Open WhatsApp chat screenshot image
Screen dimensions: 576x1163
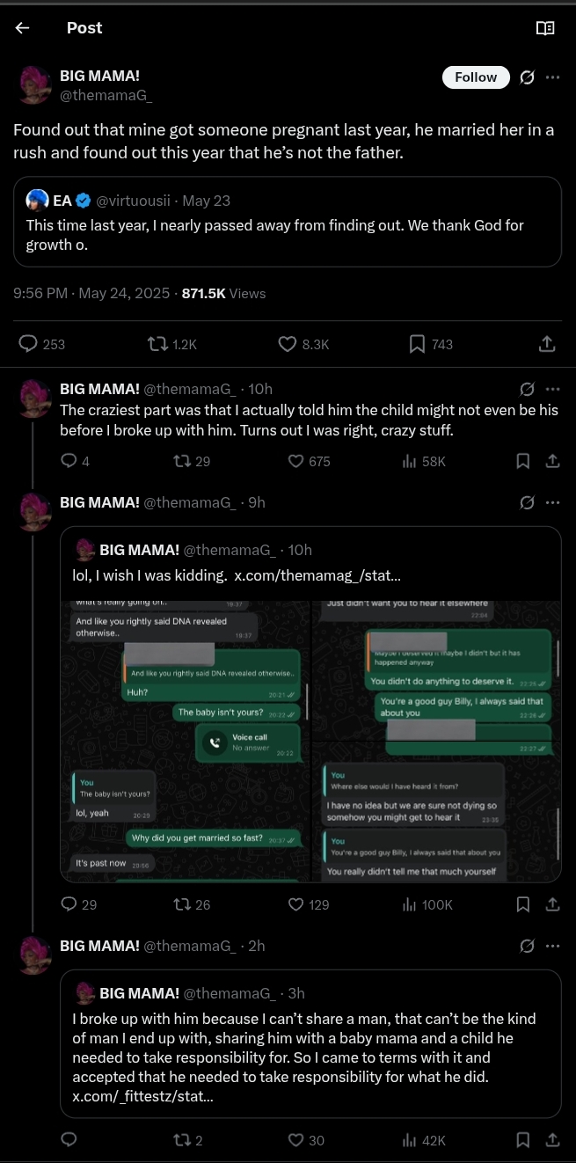(310, 740)
